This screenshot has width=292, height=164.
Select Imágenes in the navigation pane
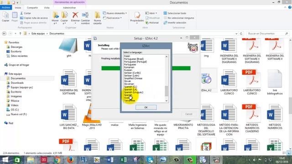coord(16,96)
